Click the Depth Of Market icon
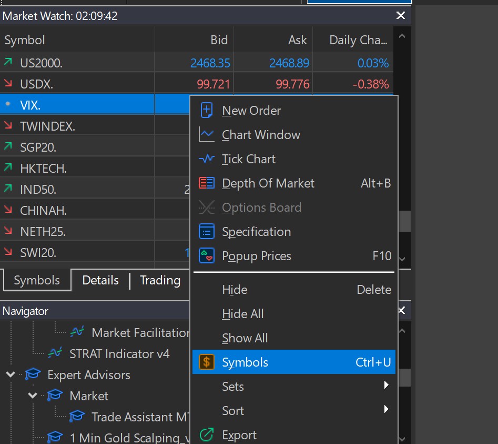Image resolution: width=498 pixels, height=444 pixels. 207,183
